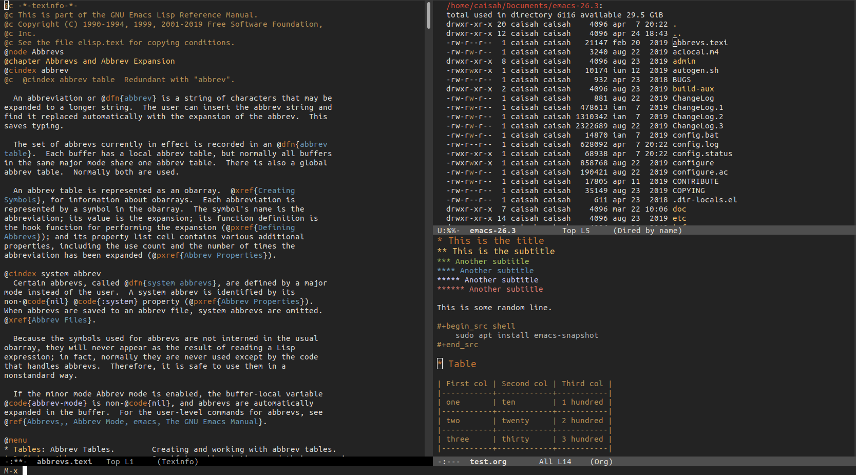Click 'Abbrev Properties' pxref after 'been expanded'
856x475 pixels.
tap(223, 255)
